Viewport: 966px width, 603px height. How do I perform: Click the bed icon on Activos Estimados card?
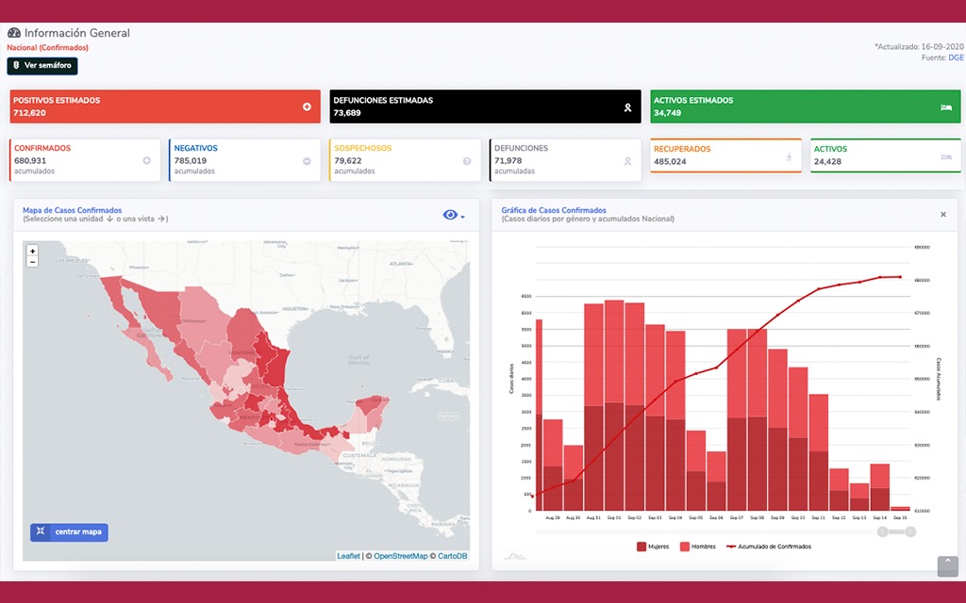946,106
